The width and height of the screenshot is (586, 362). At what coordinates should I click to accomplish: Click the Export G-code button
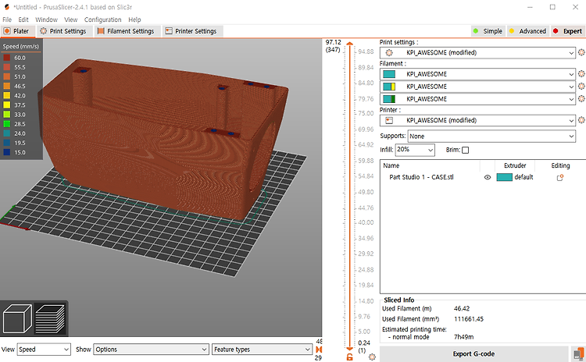point(473,353)
